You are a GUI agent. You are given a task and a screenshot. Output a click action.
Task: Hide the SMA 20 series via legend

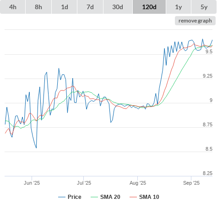tap(110, 197)
